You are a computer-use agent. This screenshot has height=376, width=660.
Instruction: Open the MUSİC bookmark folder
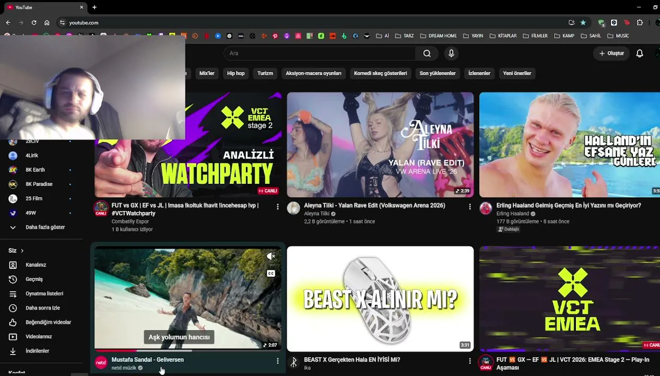coord(618,36)
